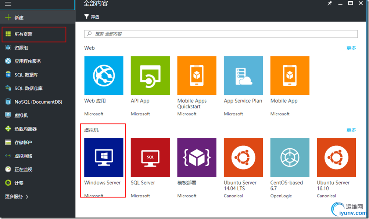The height and width of the screenshot is (219, 369).
Task: Click 更多 link in 虚拟机 section
Action: (351, 130)
